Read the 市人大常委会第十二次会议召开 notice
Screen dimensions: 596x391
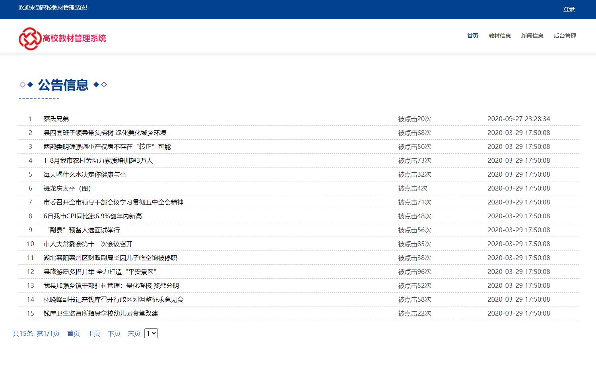[88, 244]
